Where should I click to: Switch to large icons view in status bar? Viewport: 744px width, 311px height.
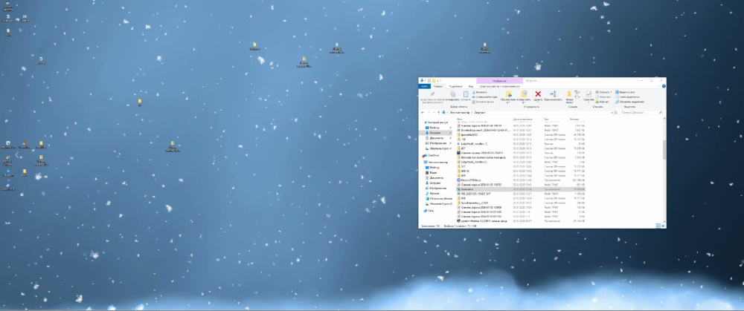click(663, 226)
